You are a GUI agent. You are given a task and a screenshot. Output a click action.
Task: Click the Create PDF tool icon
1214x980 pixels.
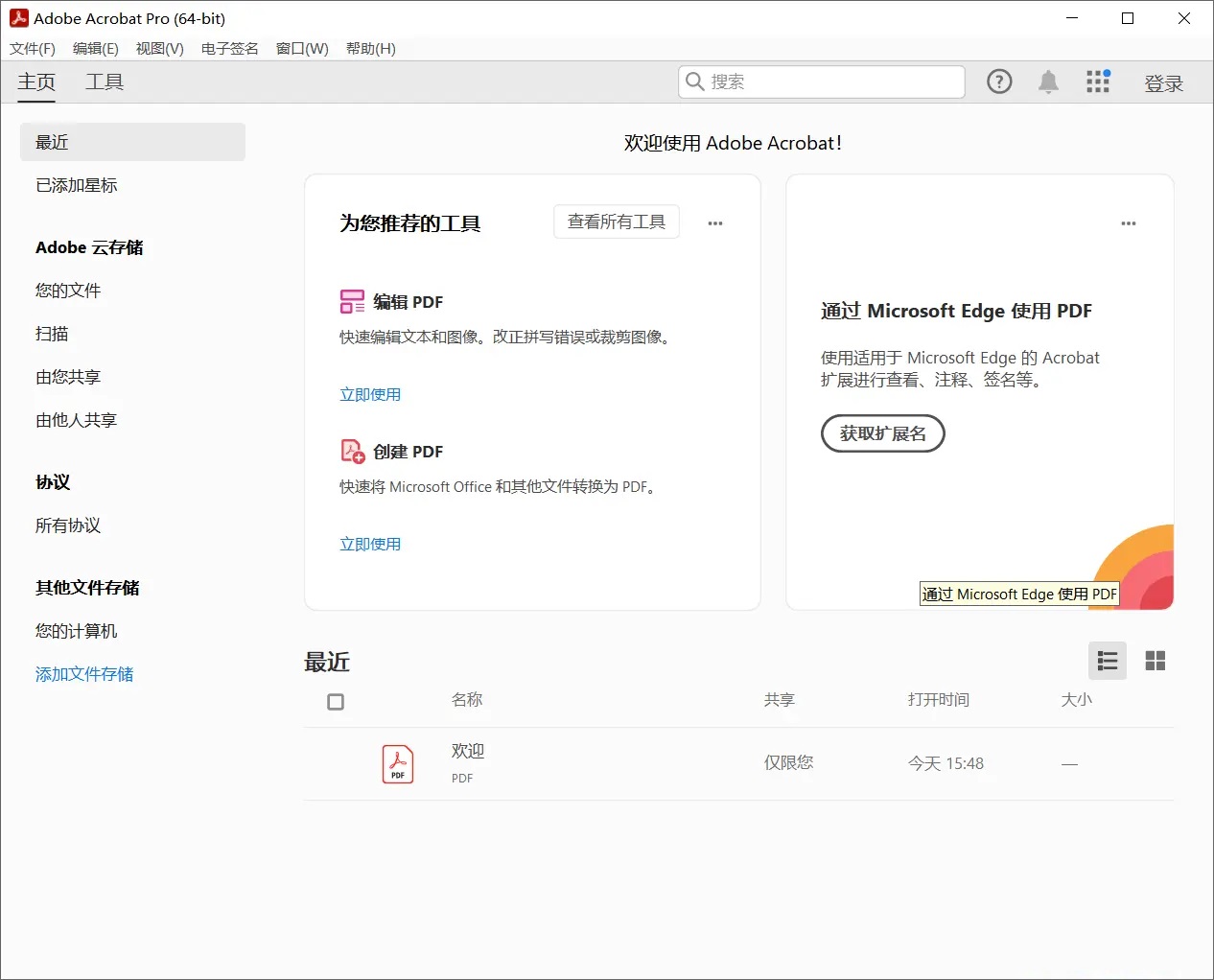[x=352, y=451]
